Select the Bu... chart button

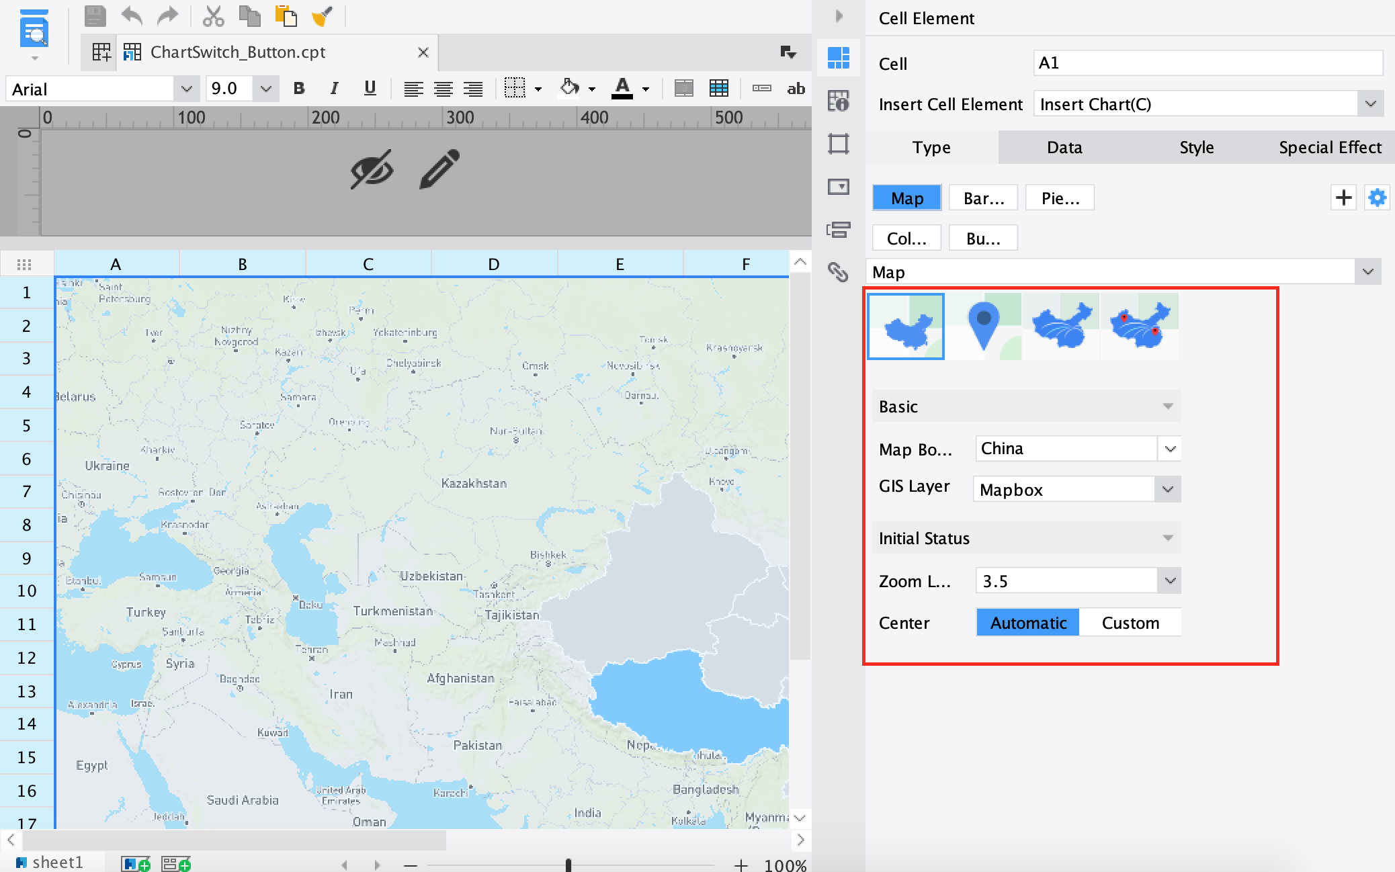pyautogui.click(x=983, y=238)
